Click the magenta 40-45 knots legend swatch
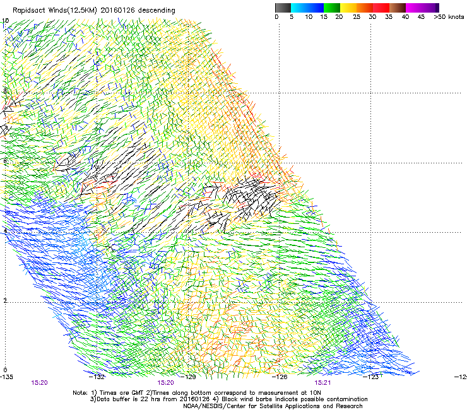 point(414,8)
